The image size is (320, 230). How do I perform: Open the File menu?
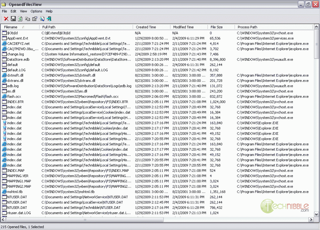pos(4,11)
